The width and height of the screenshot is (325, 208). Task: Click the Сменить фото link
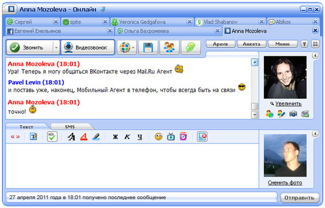pos(285,183)
